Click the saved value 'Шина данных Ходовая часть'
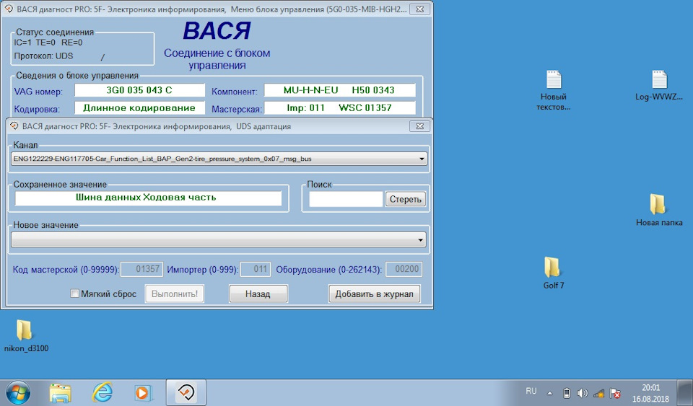Image resolution: width=693 pixels, height=406 pixels. pos(148,198)
